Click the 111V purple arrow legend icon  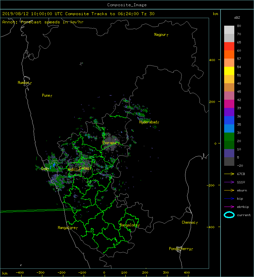[229, 182]
